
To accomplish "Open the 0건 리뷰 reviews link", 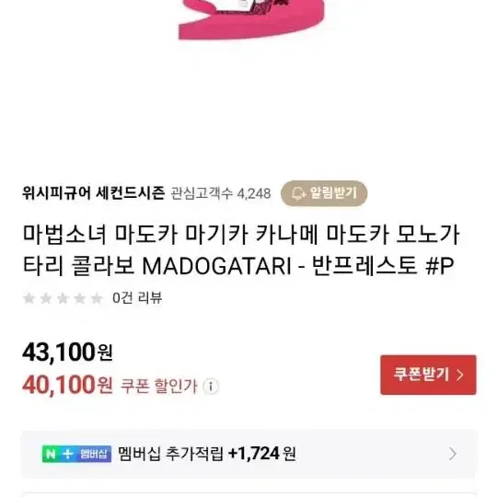I will [137, 298].
